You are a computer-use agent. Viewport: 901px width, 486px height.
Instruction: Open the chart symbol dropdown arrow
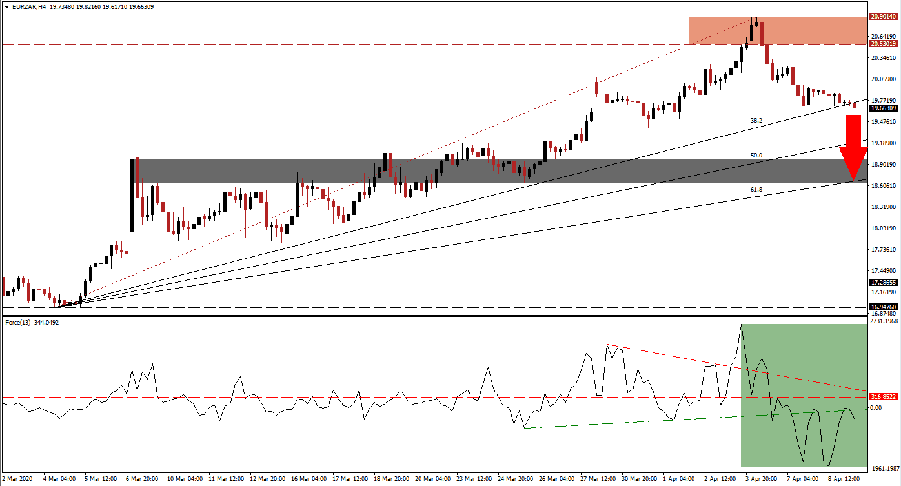point(6,5)
